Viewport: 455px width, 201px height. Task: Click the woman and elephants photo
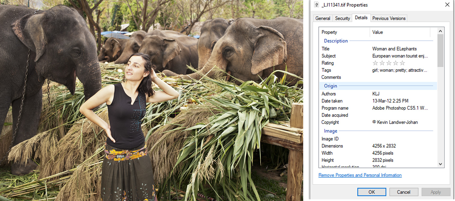click(x=151, y=100)
